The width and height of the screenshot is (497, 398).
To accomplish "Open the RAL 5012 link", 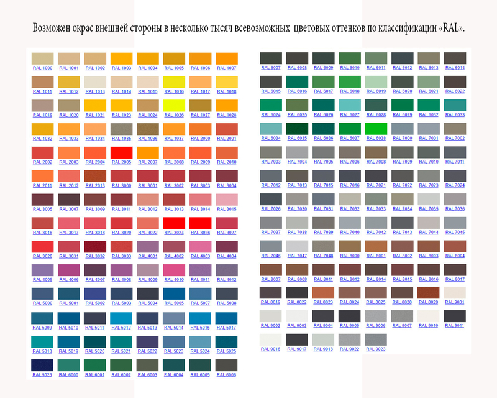I will click(x=121, y=327).
